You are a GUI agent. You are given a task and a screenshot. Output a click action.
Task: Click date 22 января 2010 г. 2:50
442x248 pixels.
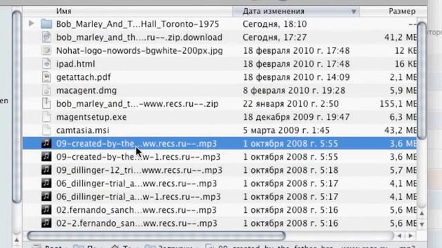(x=291, y=104)
